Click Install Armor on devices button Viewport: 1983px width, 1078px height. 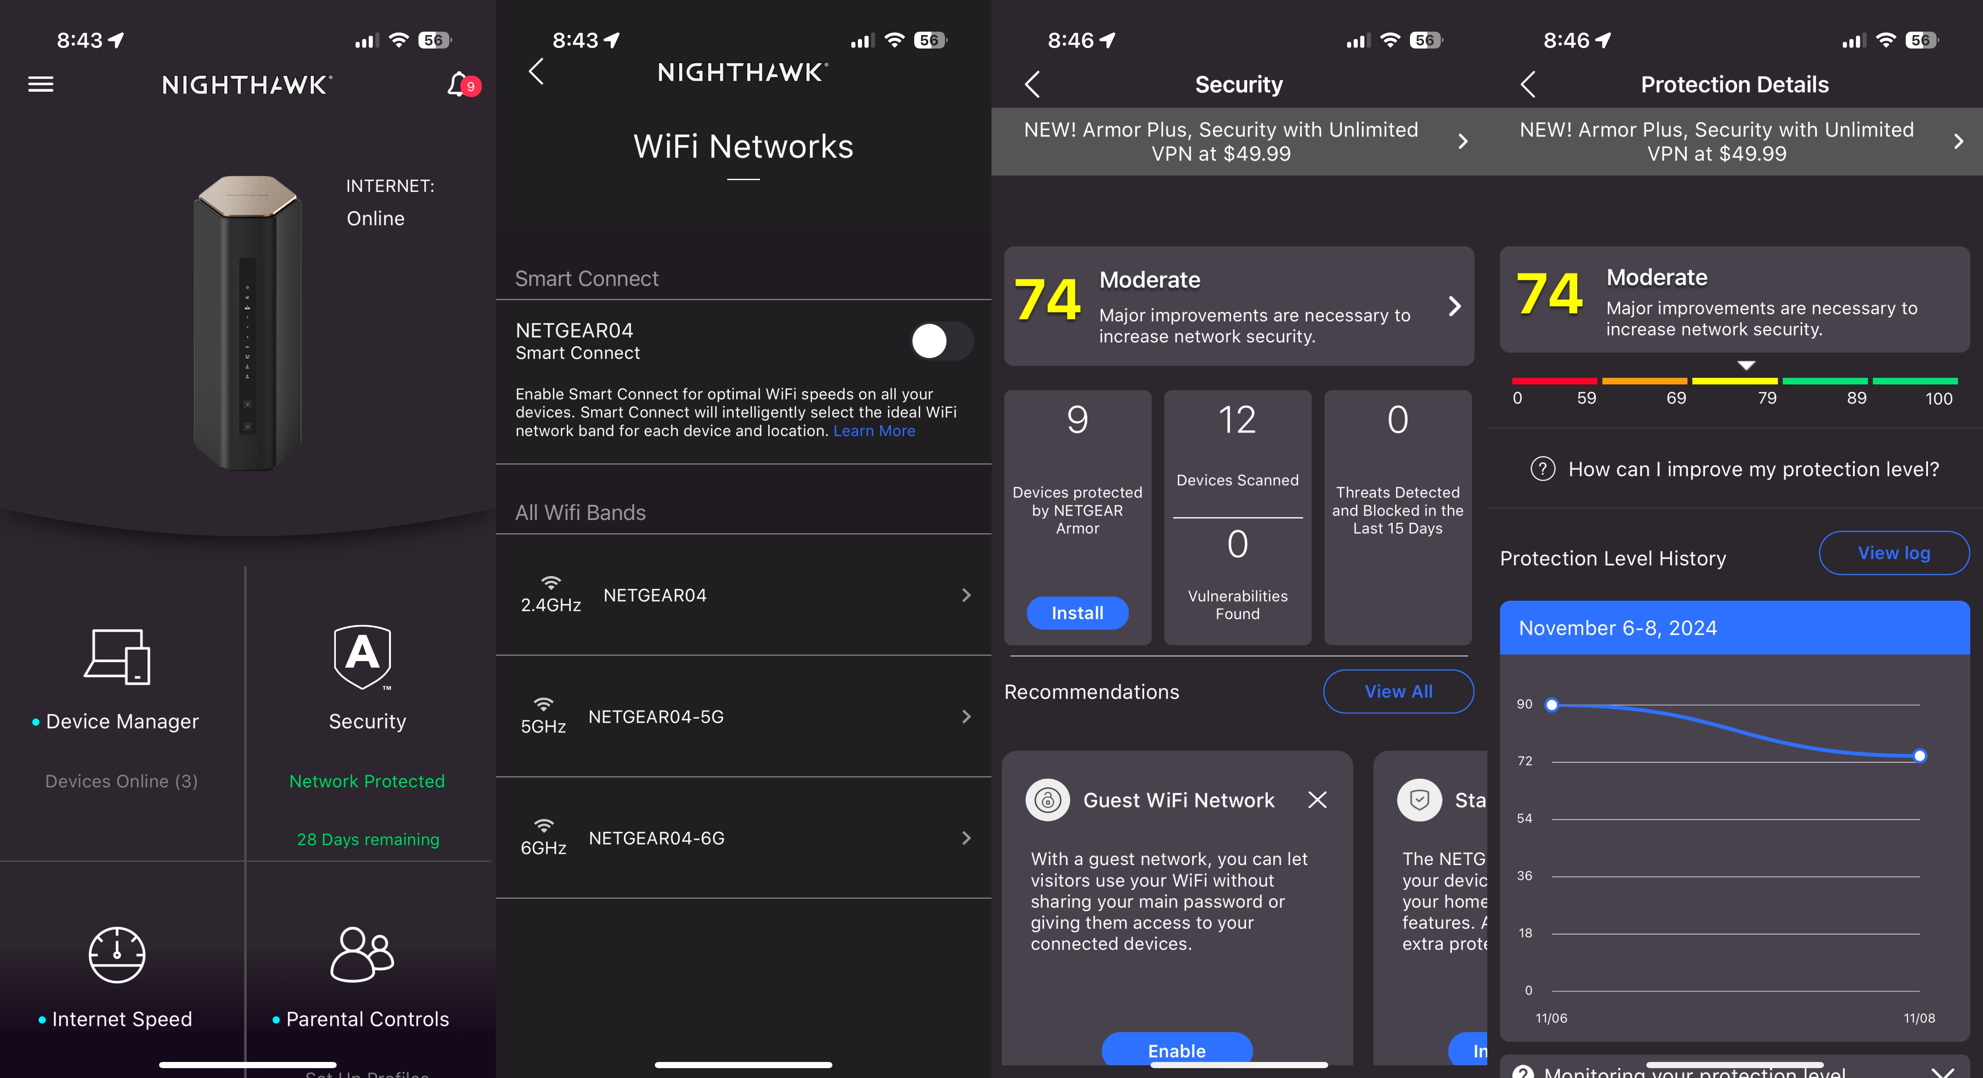(1078, 612)
